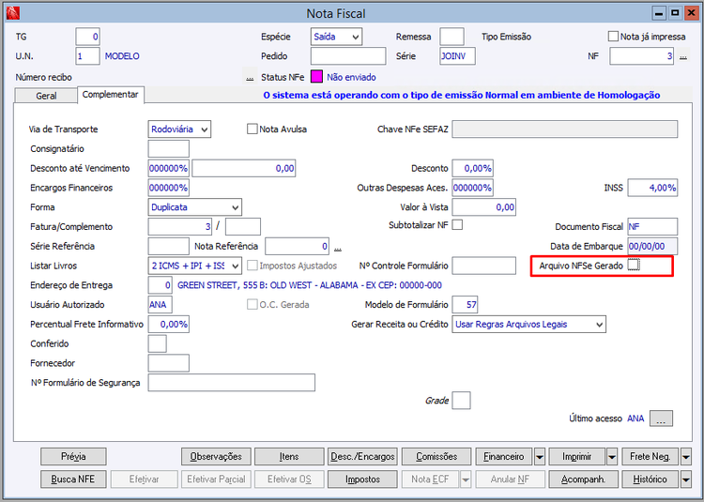Expand the Imprimir button arrow
704x502 pixels.
point(612,457)
